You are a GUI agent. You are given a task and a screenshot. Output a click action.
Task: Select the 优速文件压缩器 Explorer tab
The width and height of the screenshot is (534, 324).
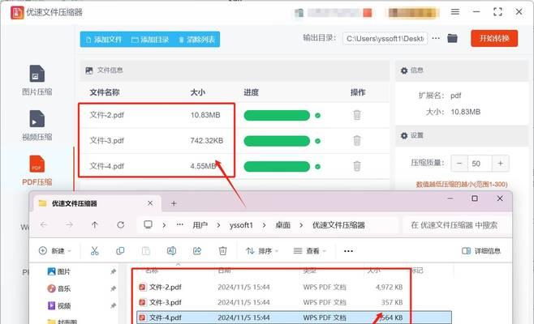[97, 203]
